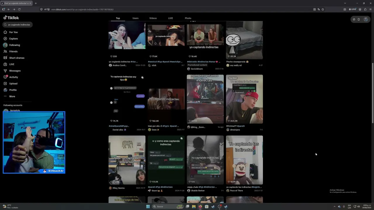The image size is (374, 210).
Task: Open the cartoon bedroom video with 55.2K likes
Action: tap(244, 40)
